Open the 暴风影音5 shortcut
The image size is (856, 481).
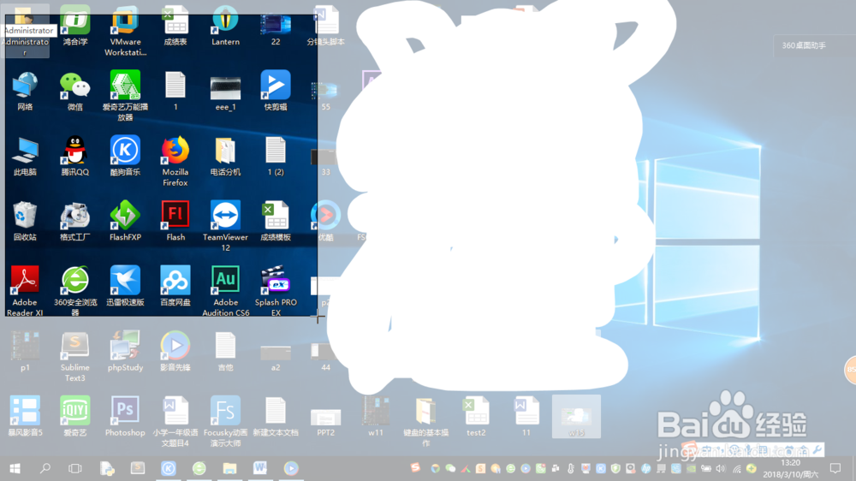pyautogui.click(x=25, y=417)
